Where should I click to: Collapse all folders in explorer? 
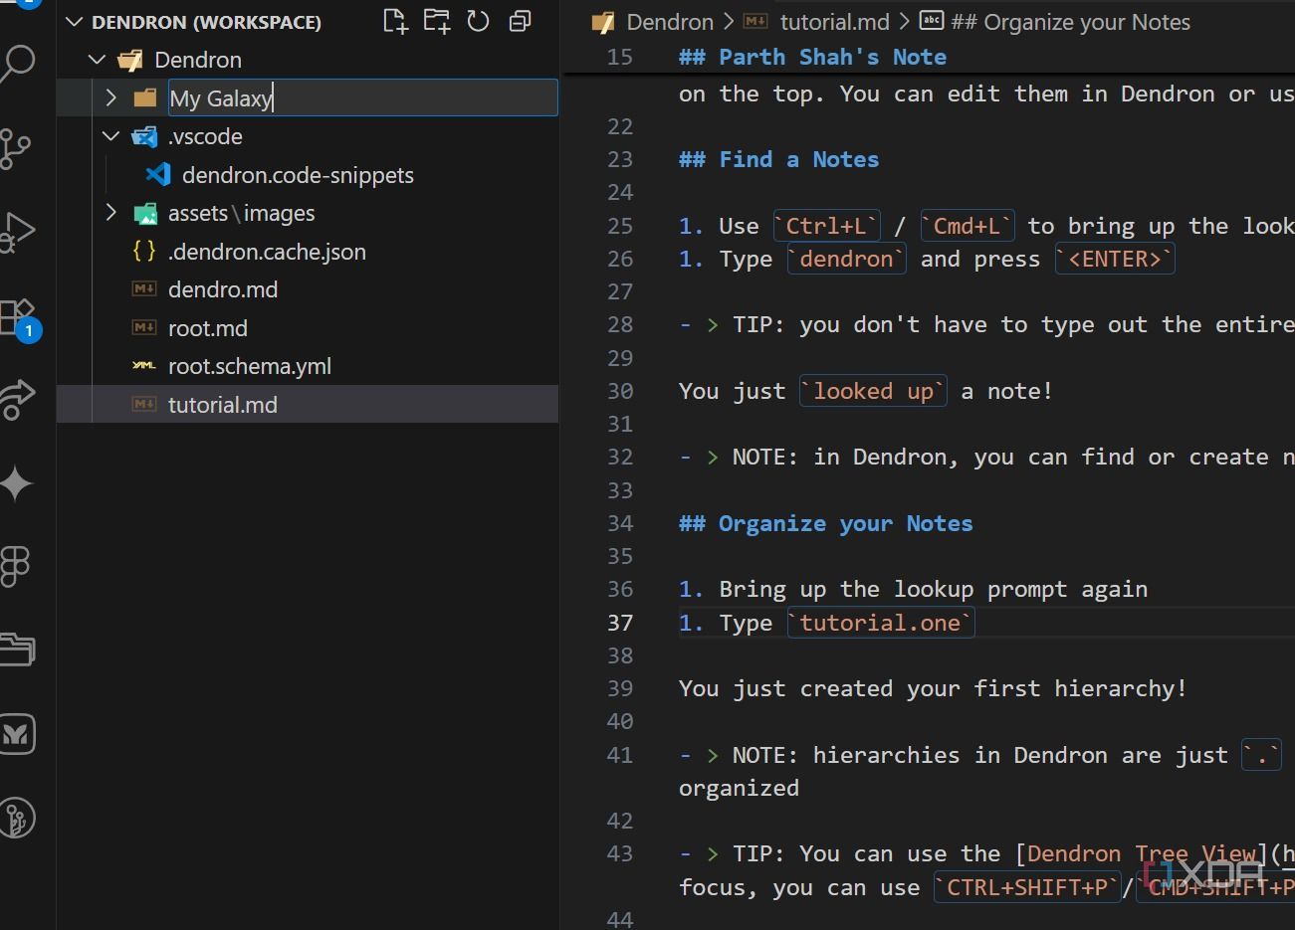[520, 21]
